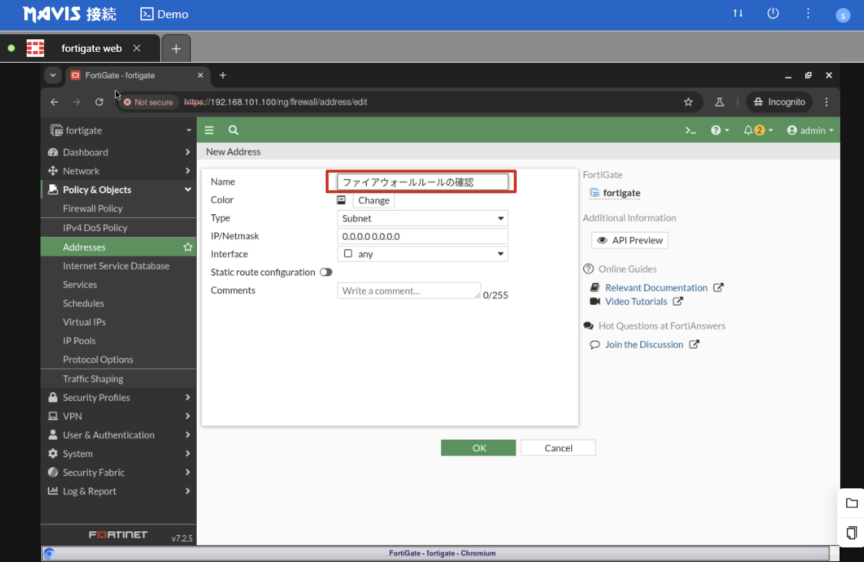Select the fortigate web tab

pyautogui.click(x=91, y=48)
